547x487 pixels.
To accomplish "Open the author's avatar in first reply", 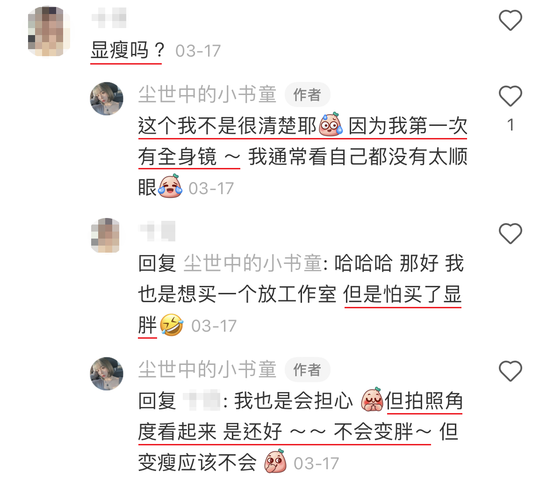I will 107,99.
